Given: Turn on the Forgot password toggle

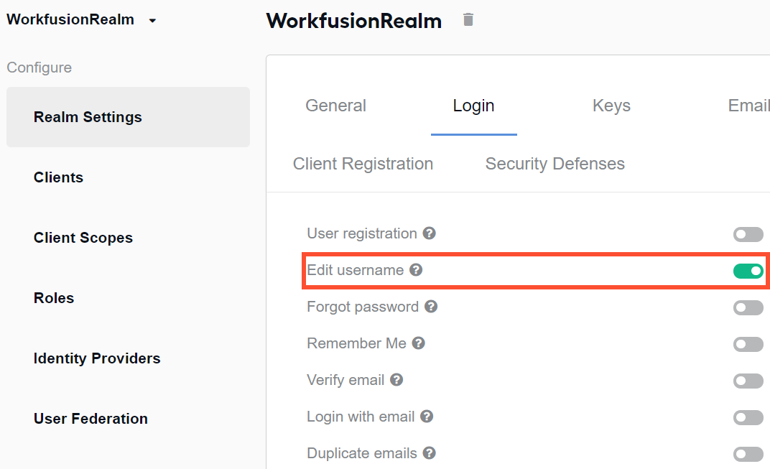Looking at the screenshot, I should [748, 307].
